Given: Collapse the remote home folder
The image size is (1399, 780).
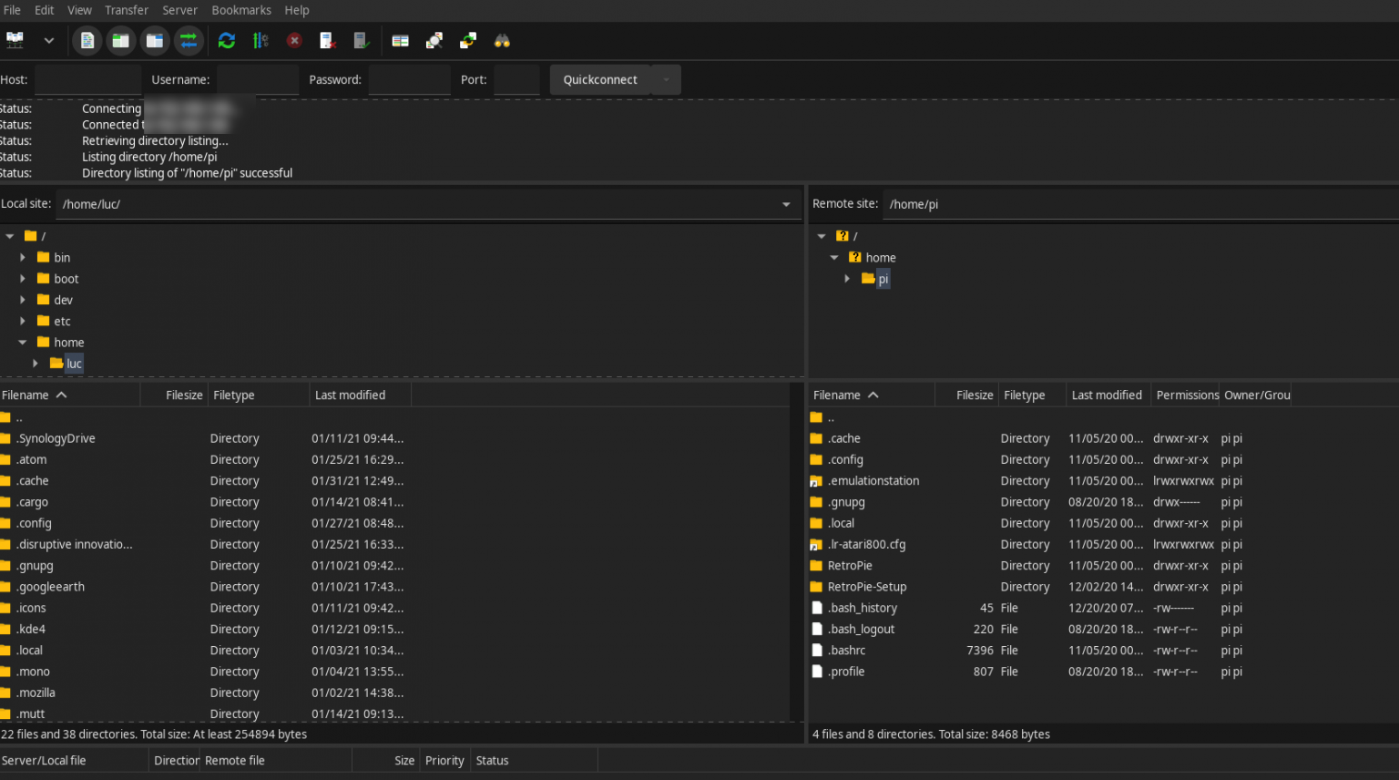Looking at the screenshot, I should pyautogui.click(x=834, y=258).
